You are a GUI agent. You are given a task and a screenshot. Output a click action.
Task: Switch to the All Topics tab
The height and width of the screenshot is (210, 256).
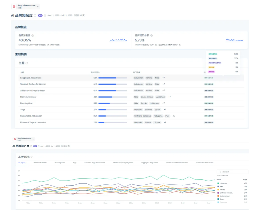coord(22,163)
